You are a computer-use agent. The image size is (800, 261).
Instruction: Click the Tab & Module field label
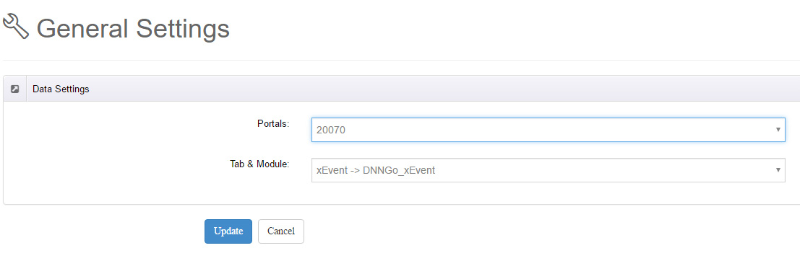[x=259, y=164]
